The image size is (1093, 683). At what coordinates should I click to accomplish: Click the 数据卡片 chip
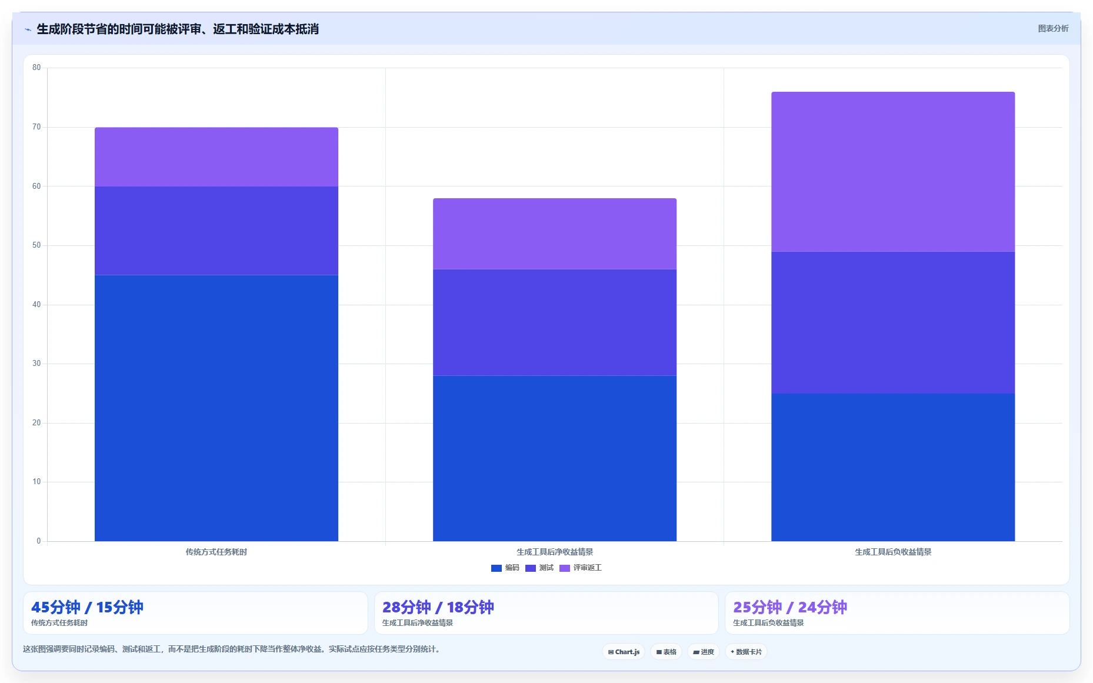(746, 652)
